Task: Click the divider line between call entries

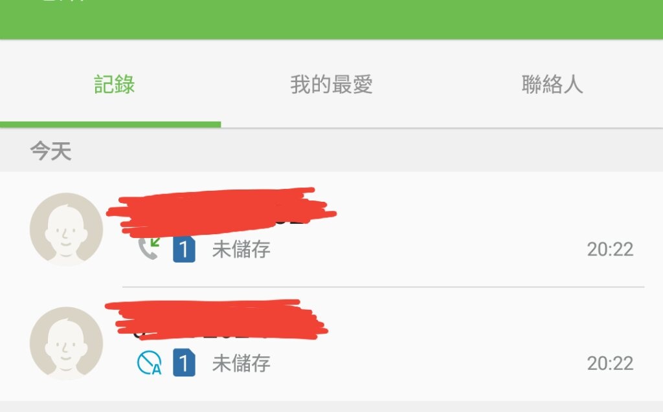Action: (383, 287)
